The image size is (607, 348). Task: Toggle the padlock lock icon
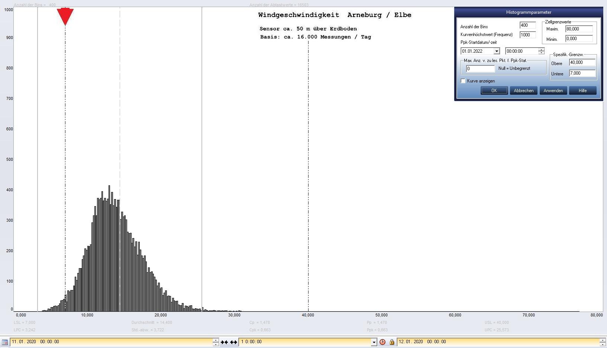(391, 342)
